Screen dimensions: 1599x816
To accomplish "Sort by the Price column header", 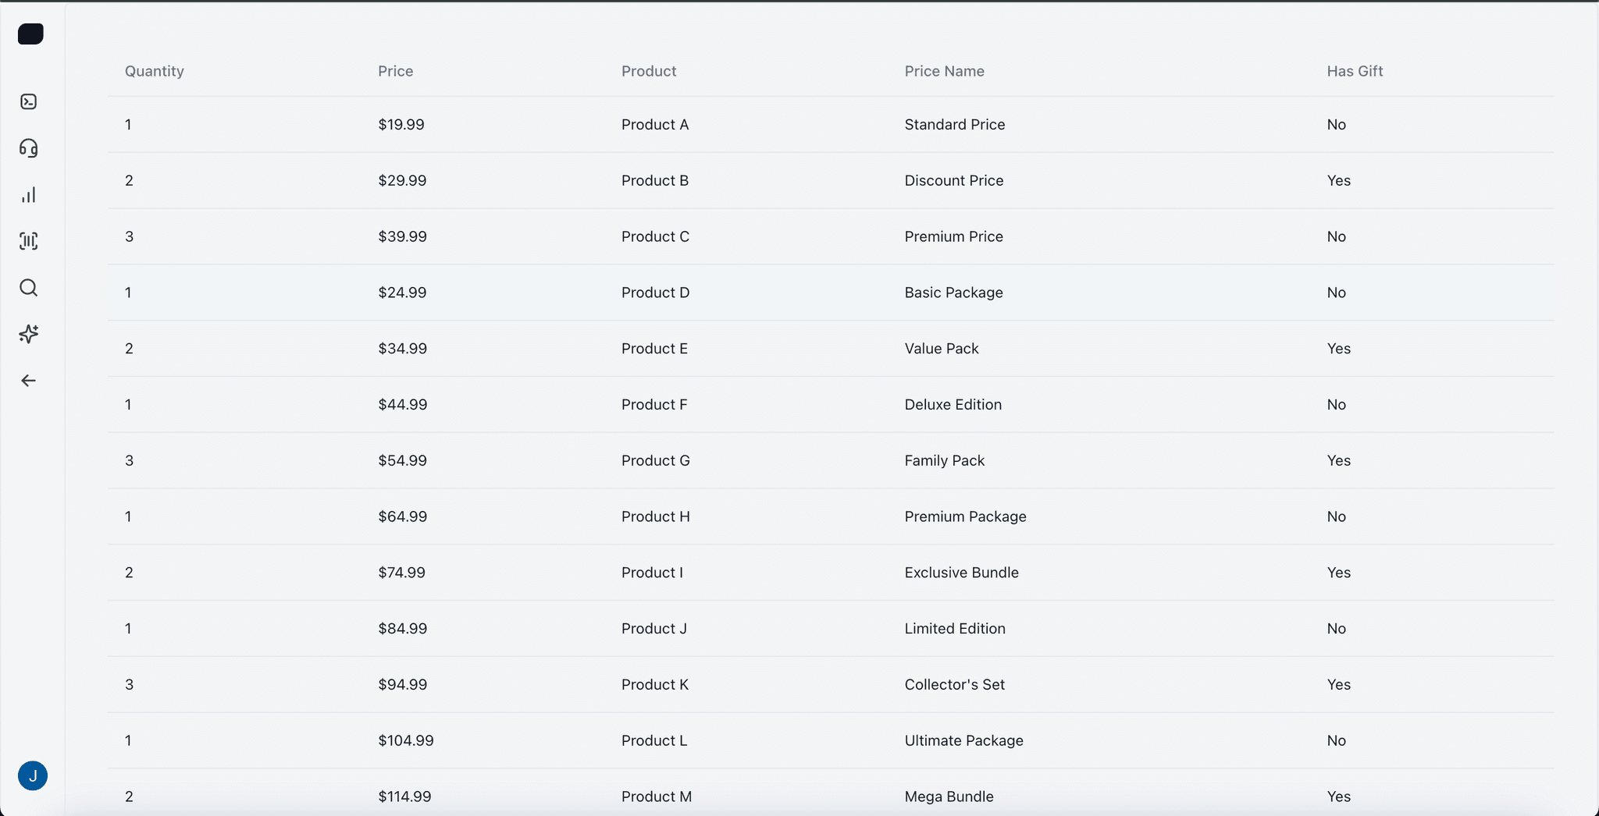I will point(396,71).
